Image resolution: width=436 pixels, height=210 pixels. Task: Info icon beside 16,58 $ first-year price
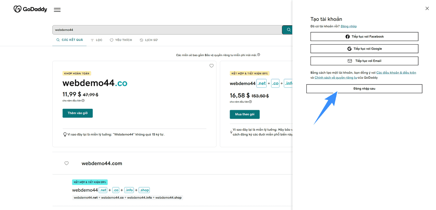click(x=250, y=102)
